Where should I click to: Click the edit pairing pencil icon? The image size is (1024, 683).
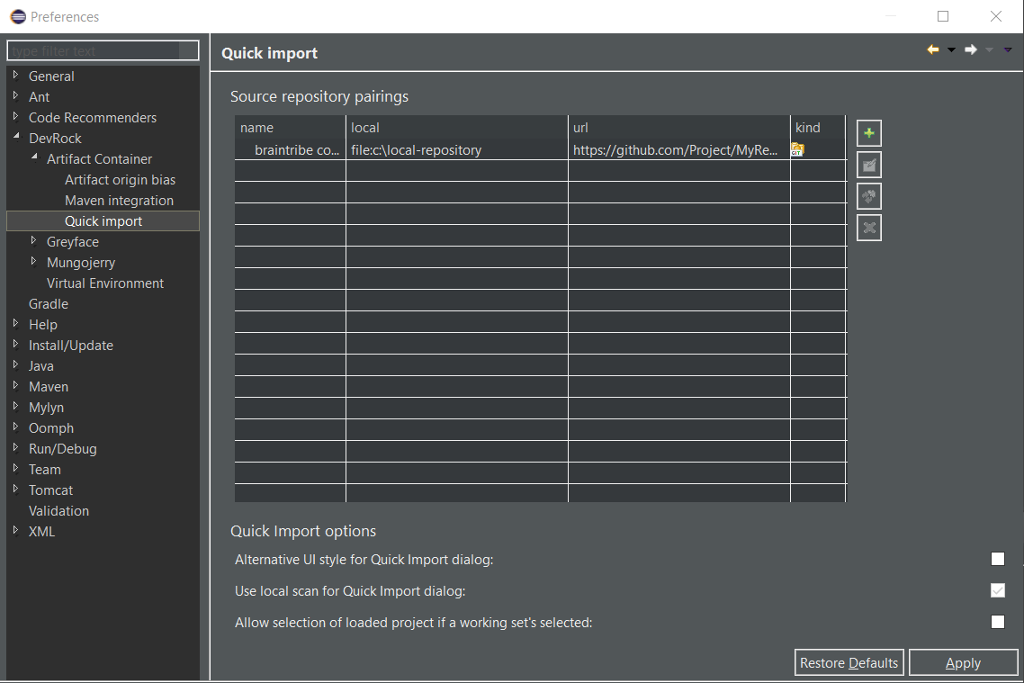(x=868, y=165)
